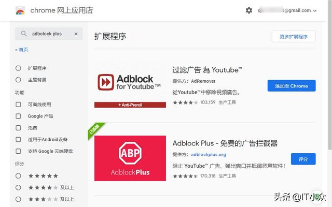Open the red AdblockPlus ABP thumbnail
The width and height of the screenshot is (332, 207).
coord(130,158)
